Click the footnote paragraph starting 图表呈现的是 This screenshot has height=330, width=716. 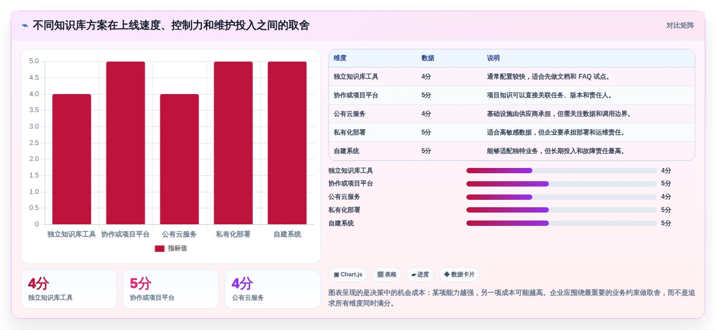pos(512,298)
